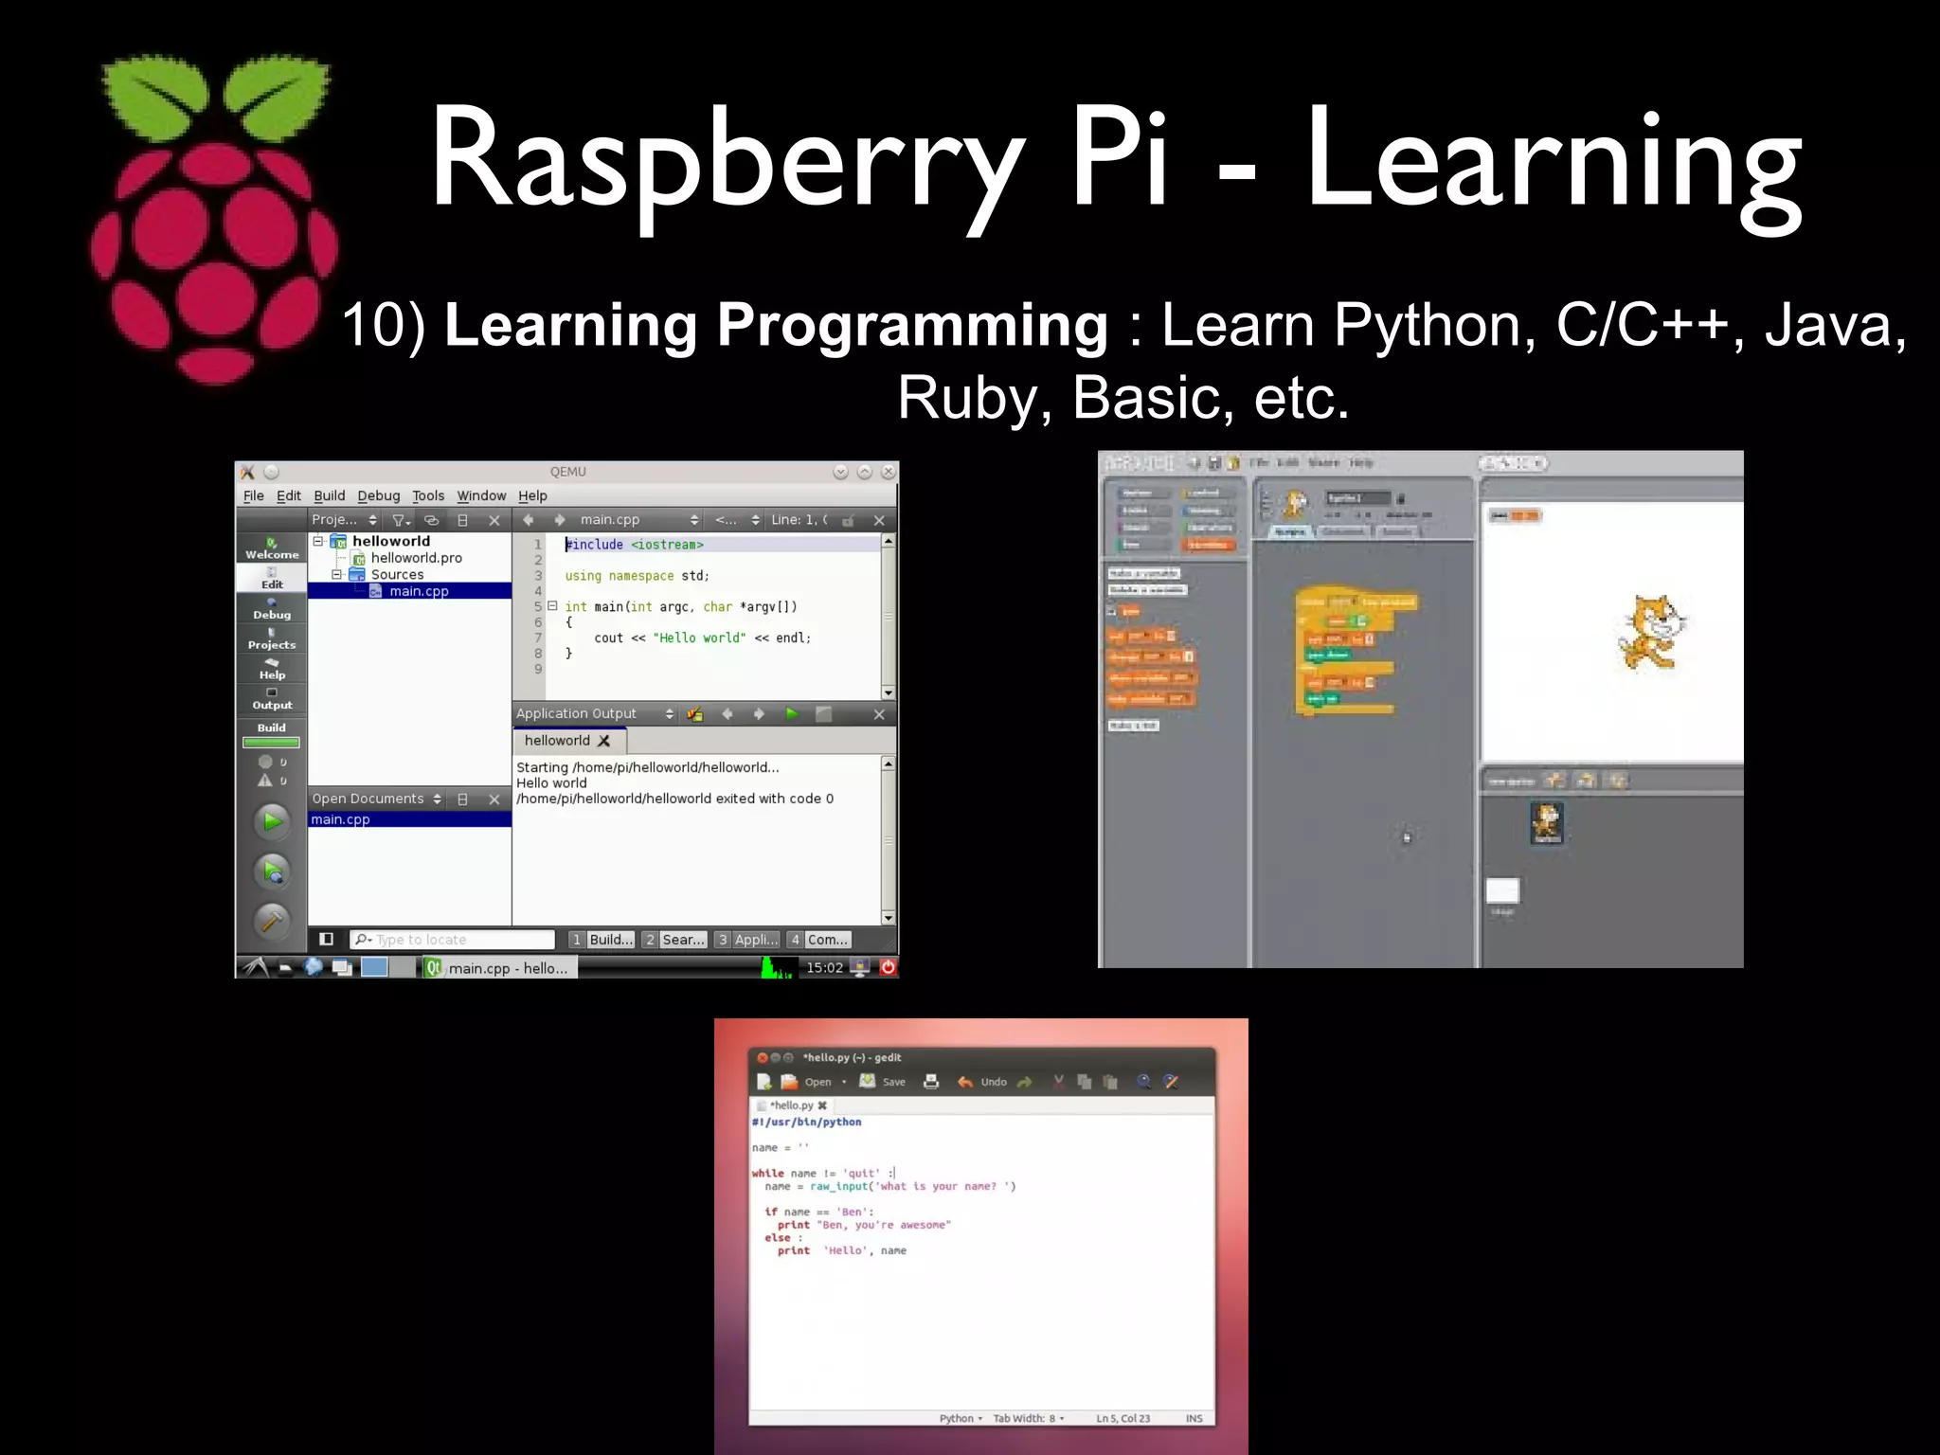
Task: Click the Redo arrow in gedit toolbar
Action: pyautogui.click(x=1025, y=1082)
